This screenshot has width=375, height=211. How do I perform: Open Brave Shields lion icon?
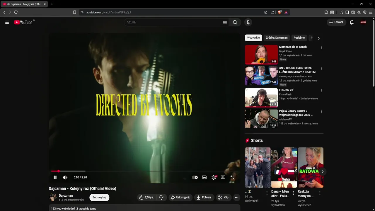(x=280, y=12)
